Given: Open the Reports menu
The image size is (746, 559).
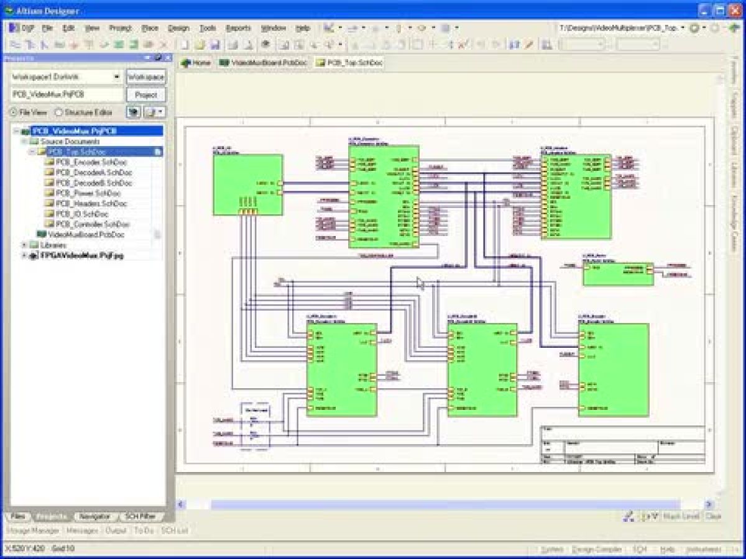Looking at the screenshot, I should click(x=239, y=28).
